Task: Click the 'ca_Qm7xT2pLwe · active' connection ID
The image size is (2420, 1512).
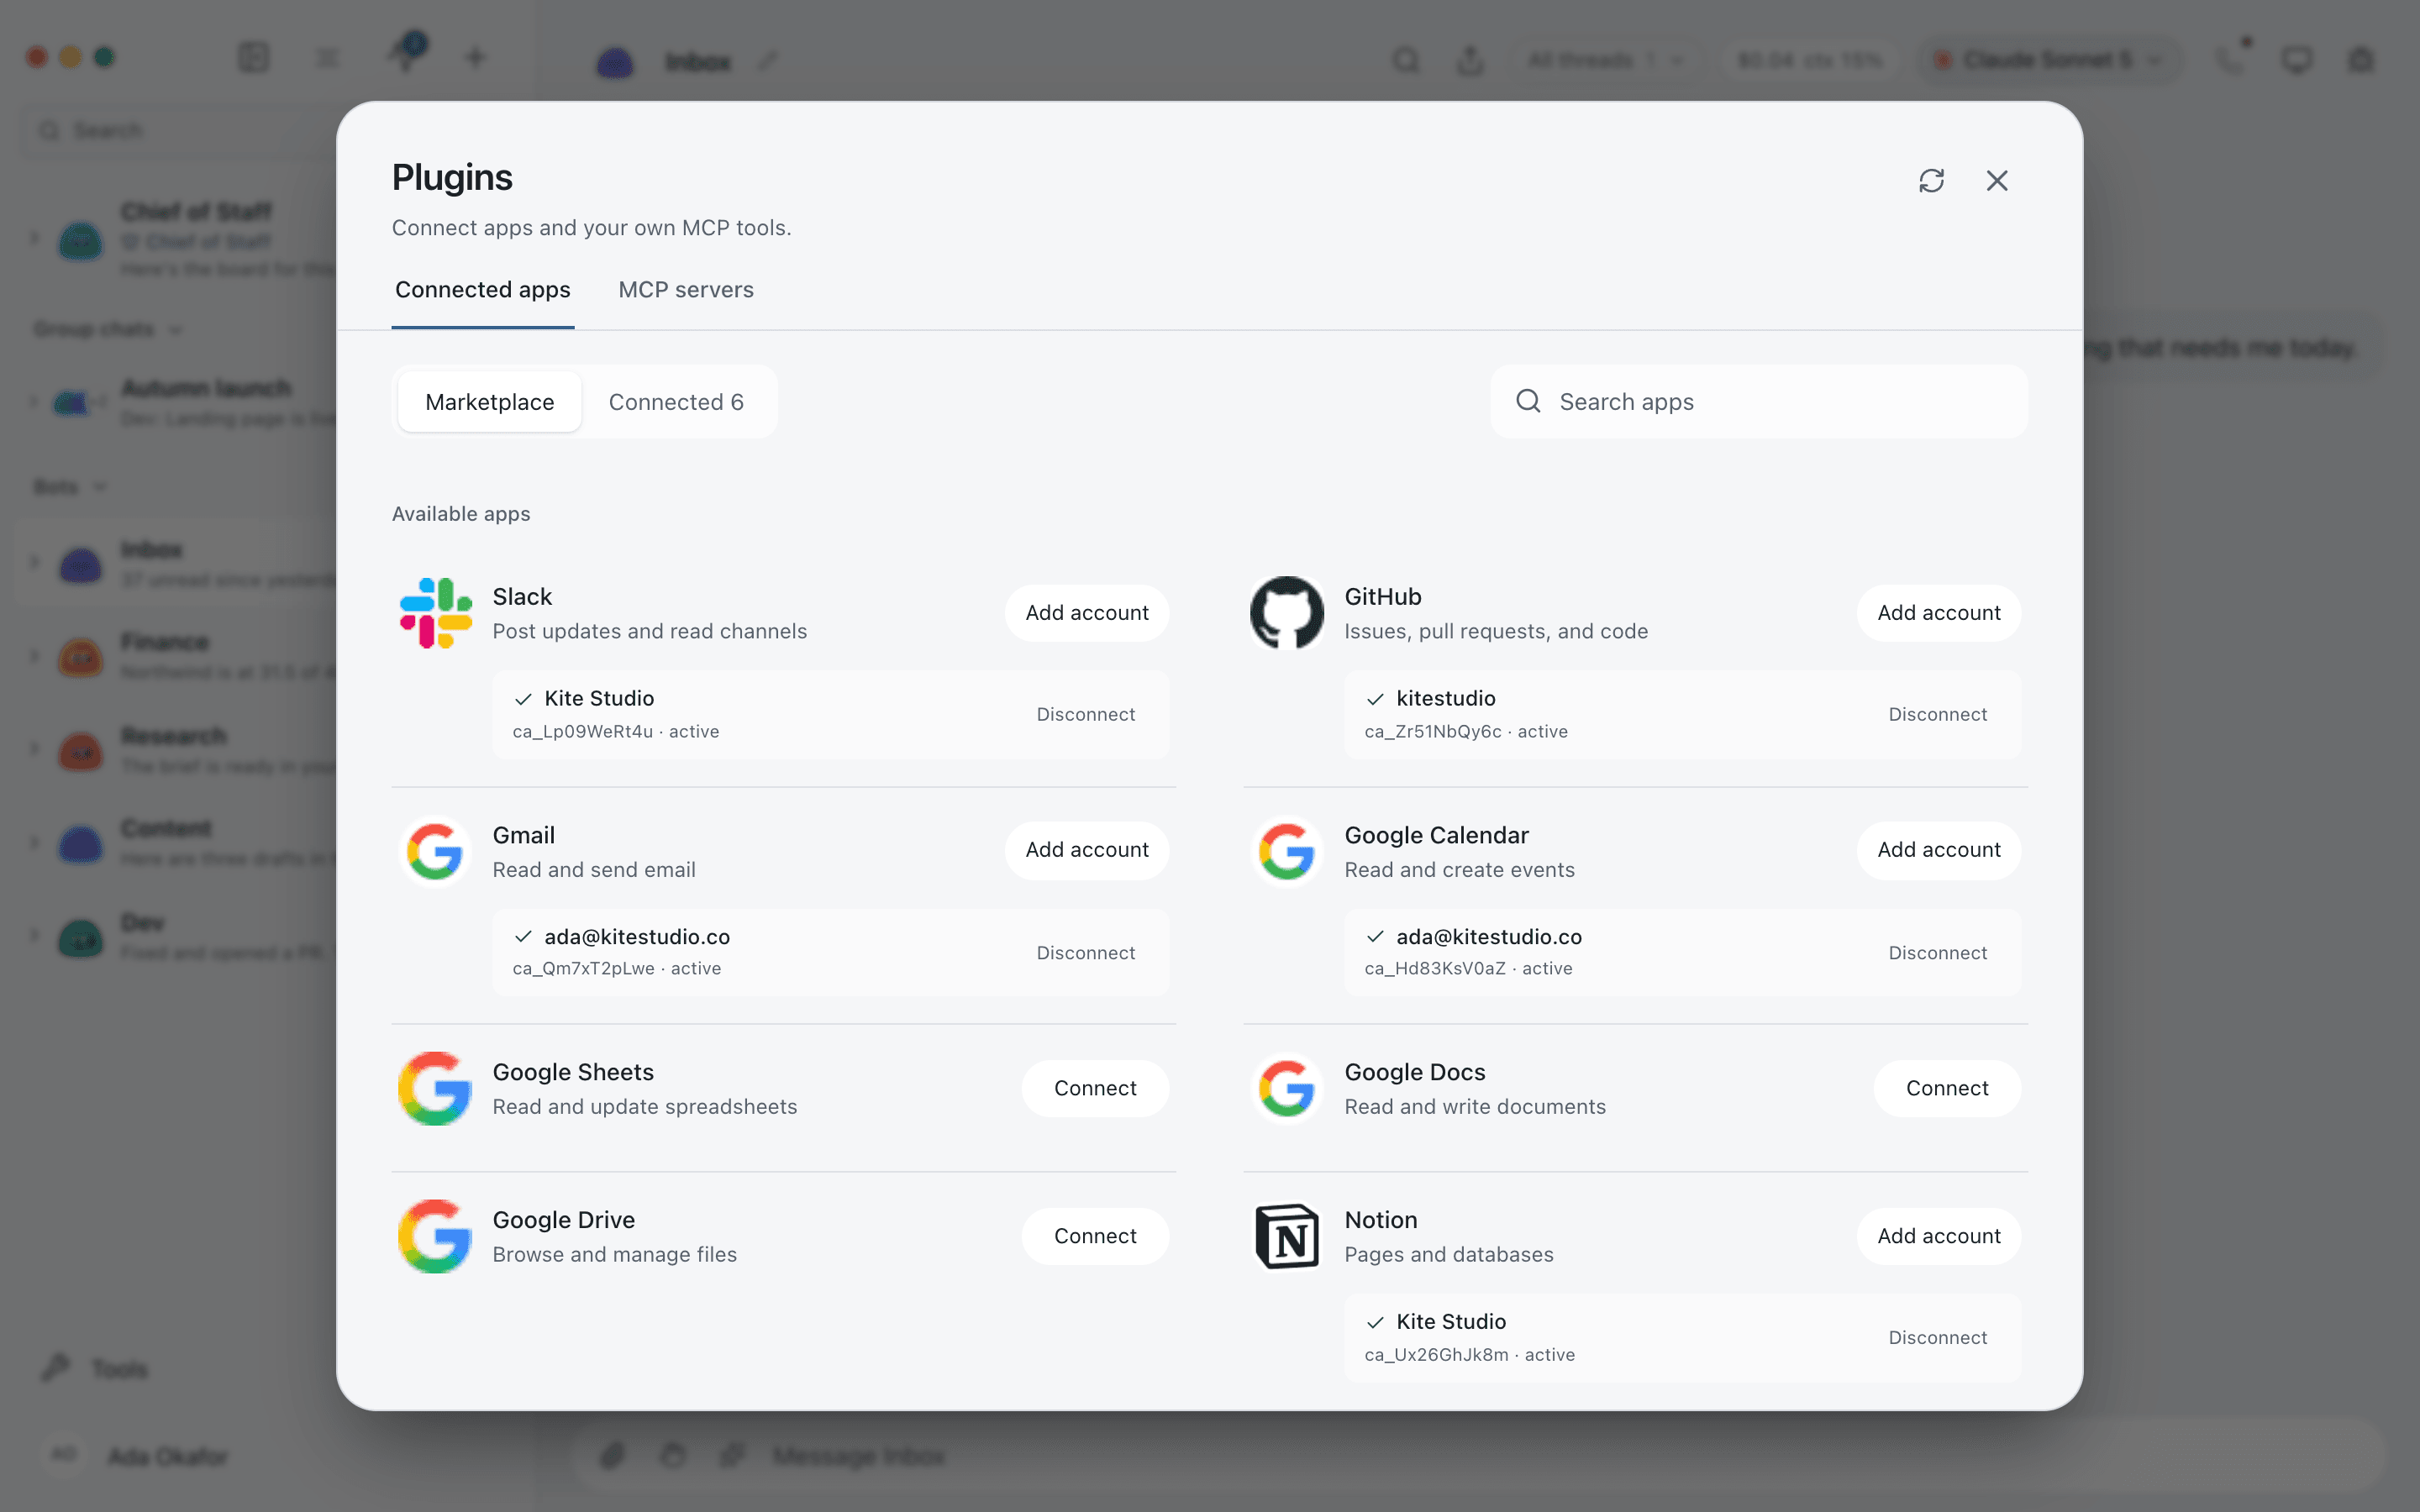Action: coord(617,969)
